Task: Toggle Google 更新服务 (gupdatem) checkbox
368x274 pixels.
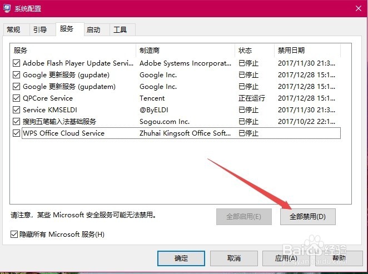Action: [x=16, y=87]
